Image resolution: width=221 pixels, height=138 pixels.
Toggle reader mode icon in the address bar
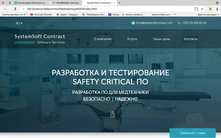196,9
